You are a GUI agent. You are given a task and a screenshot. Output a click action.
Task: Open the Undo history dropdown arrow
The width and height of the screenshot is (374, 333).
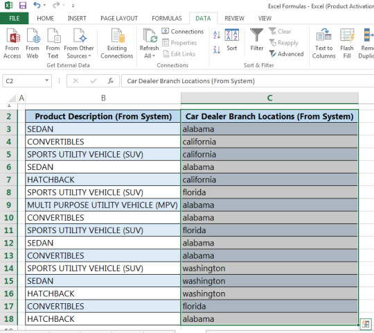pos(44,6)
